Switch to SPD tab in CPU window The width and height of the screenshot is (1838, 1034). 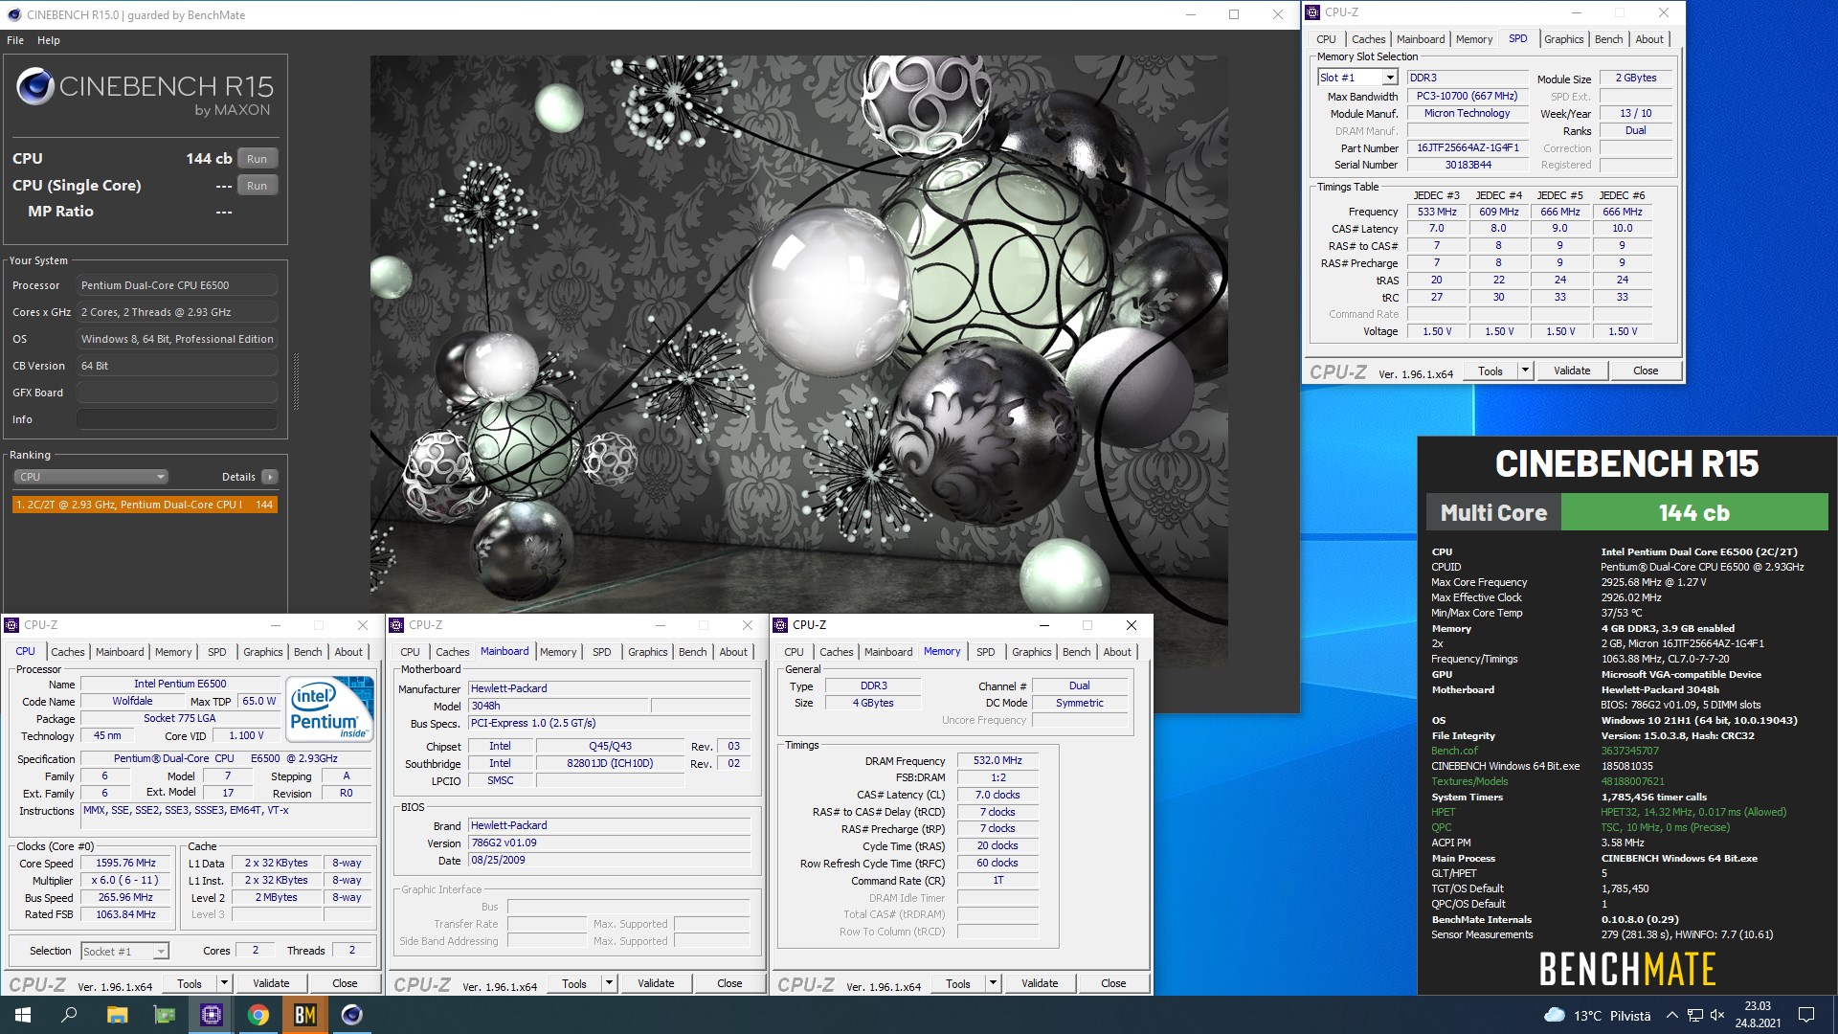(217, 652)
